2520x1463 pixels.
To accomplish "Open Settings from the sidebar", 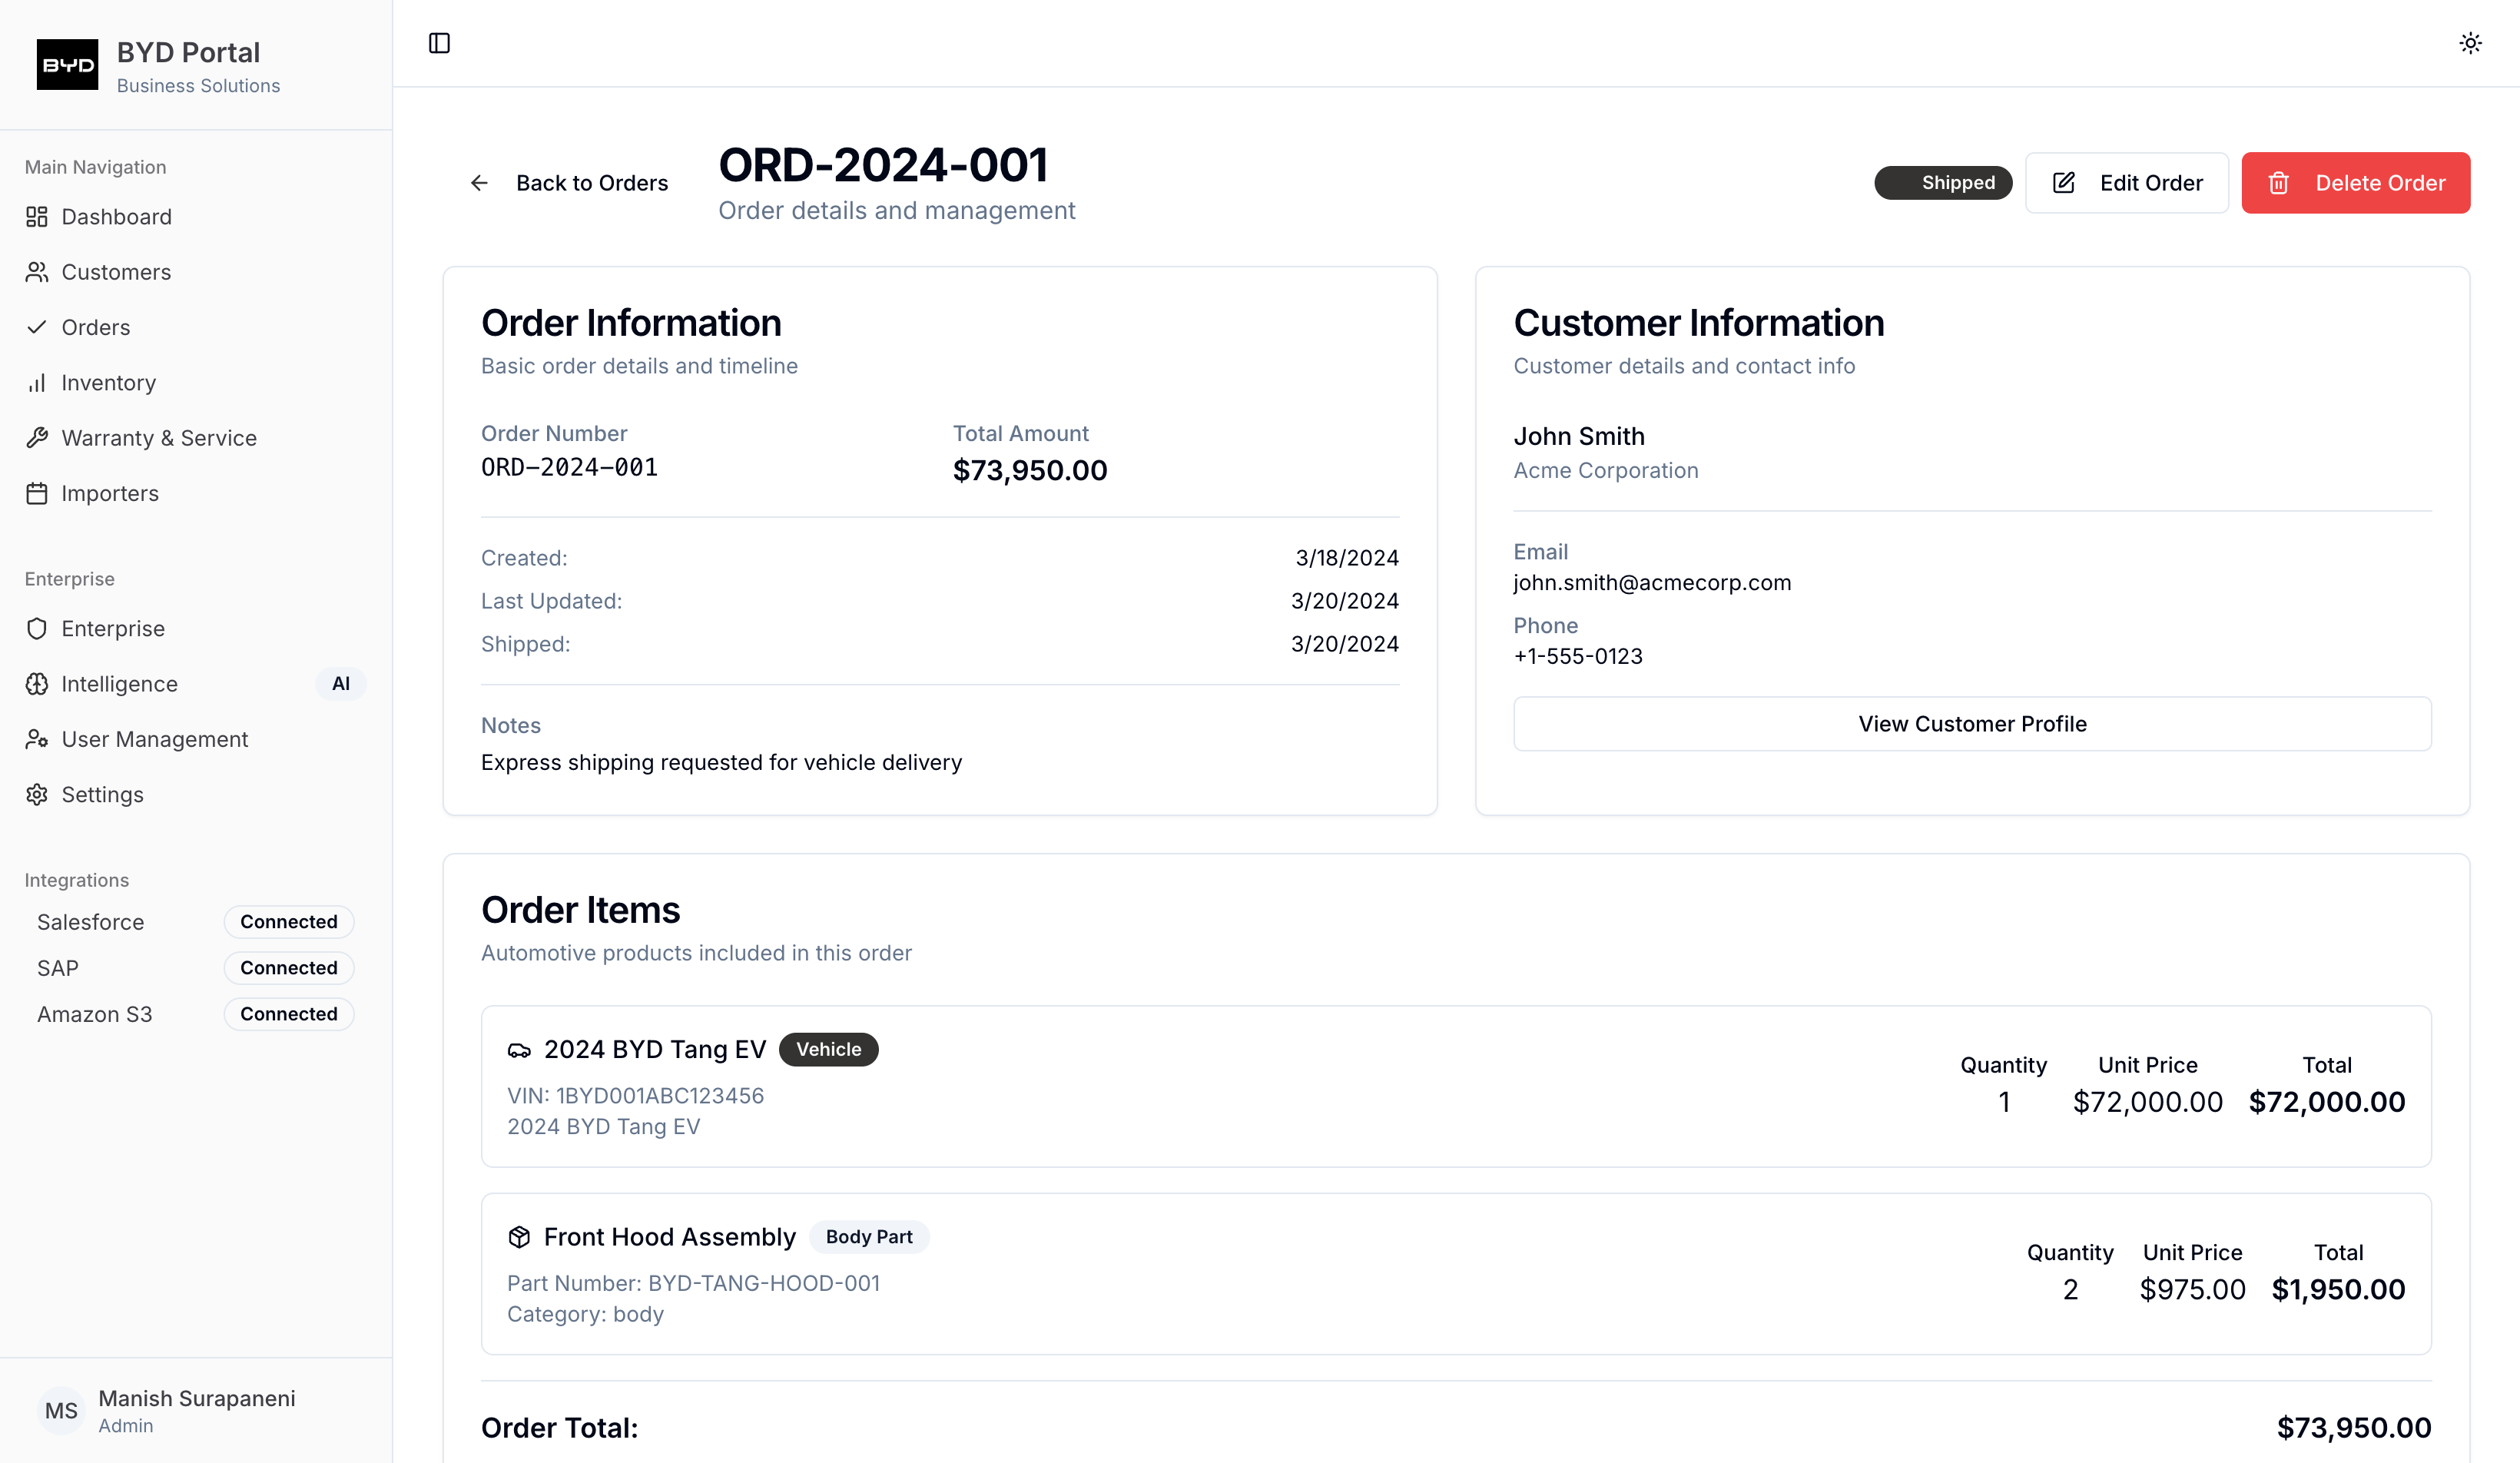I will click(x=196, y=794).
